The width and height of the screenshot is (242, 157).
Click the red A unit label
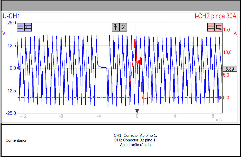click(235, 33)
